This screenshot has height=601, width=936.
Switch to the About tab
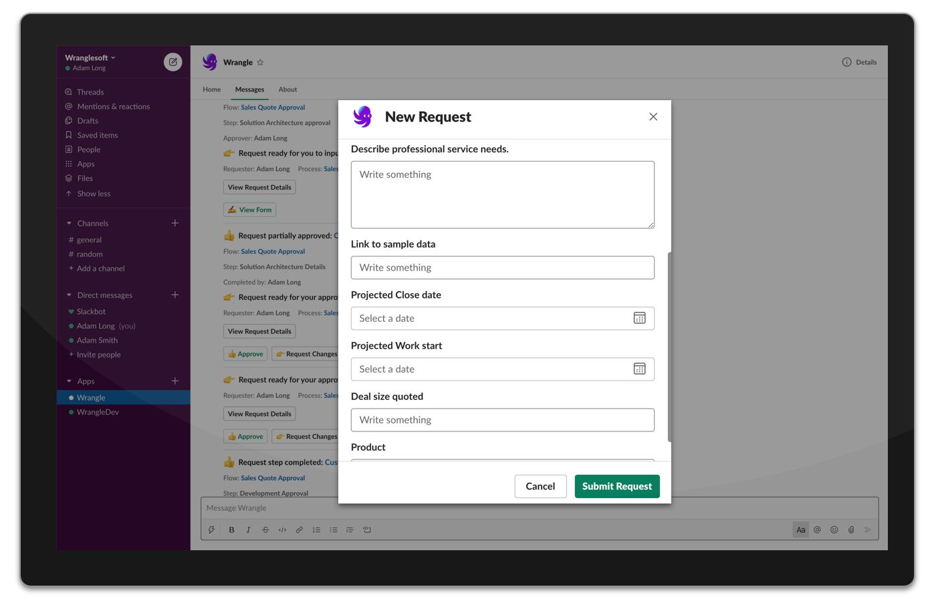(x=287, y=89)
